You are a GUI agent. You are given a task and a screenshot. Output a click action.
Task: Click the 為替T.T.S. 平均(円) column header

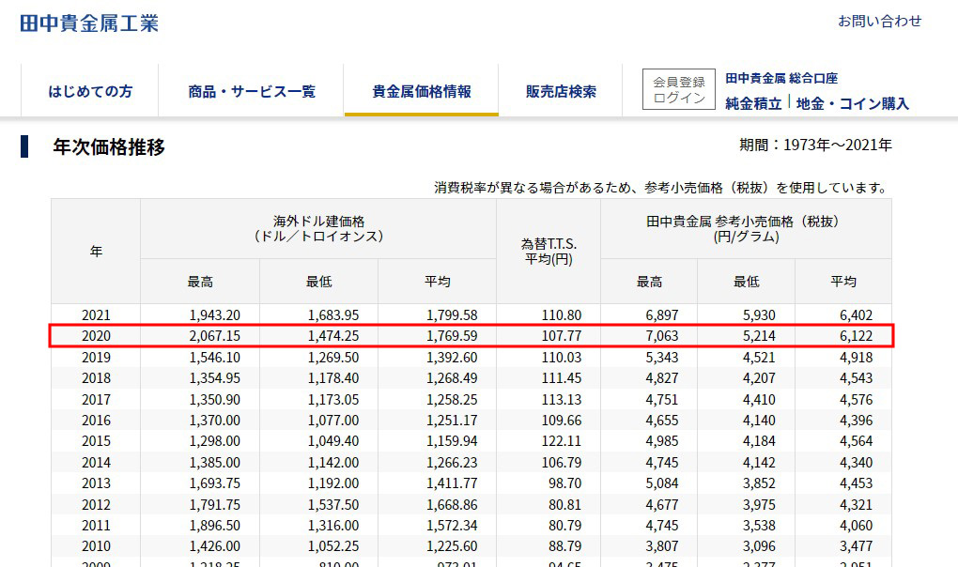click(548, 252)
